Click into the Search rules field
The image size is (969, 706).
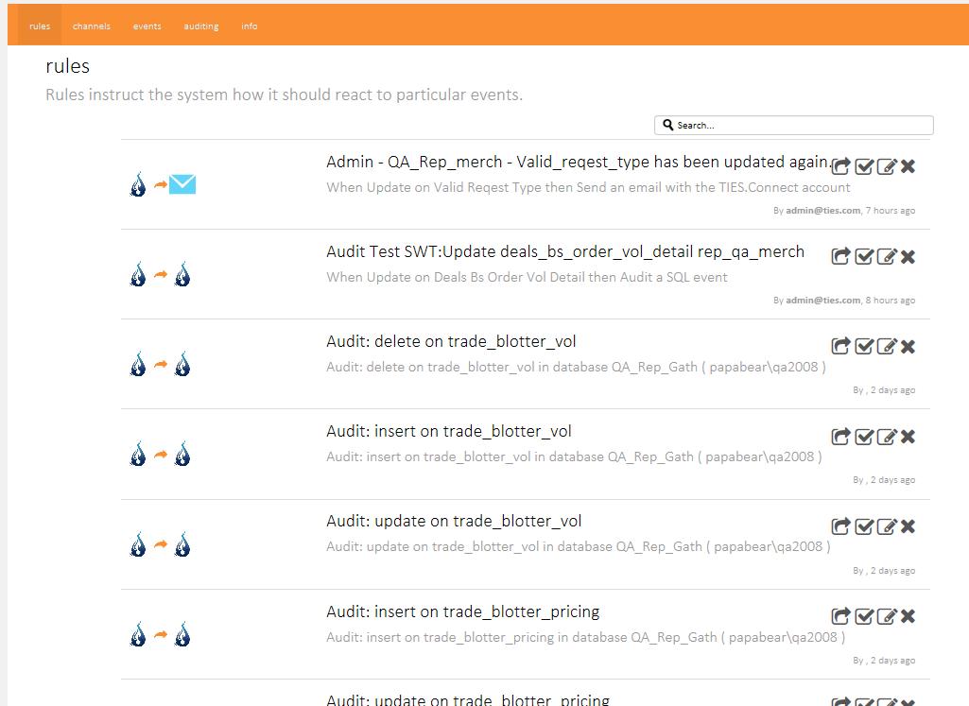799,125
